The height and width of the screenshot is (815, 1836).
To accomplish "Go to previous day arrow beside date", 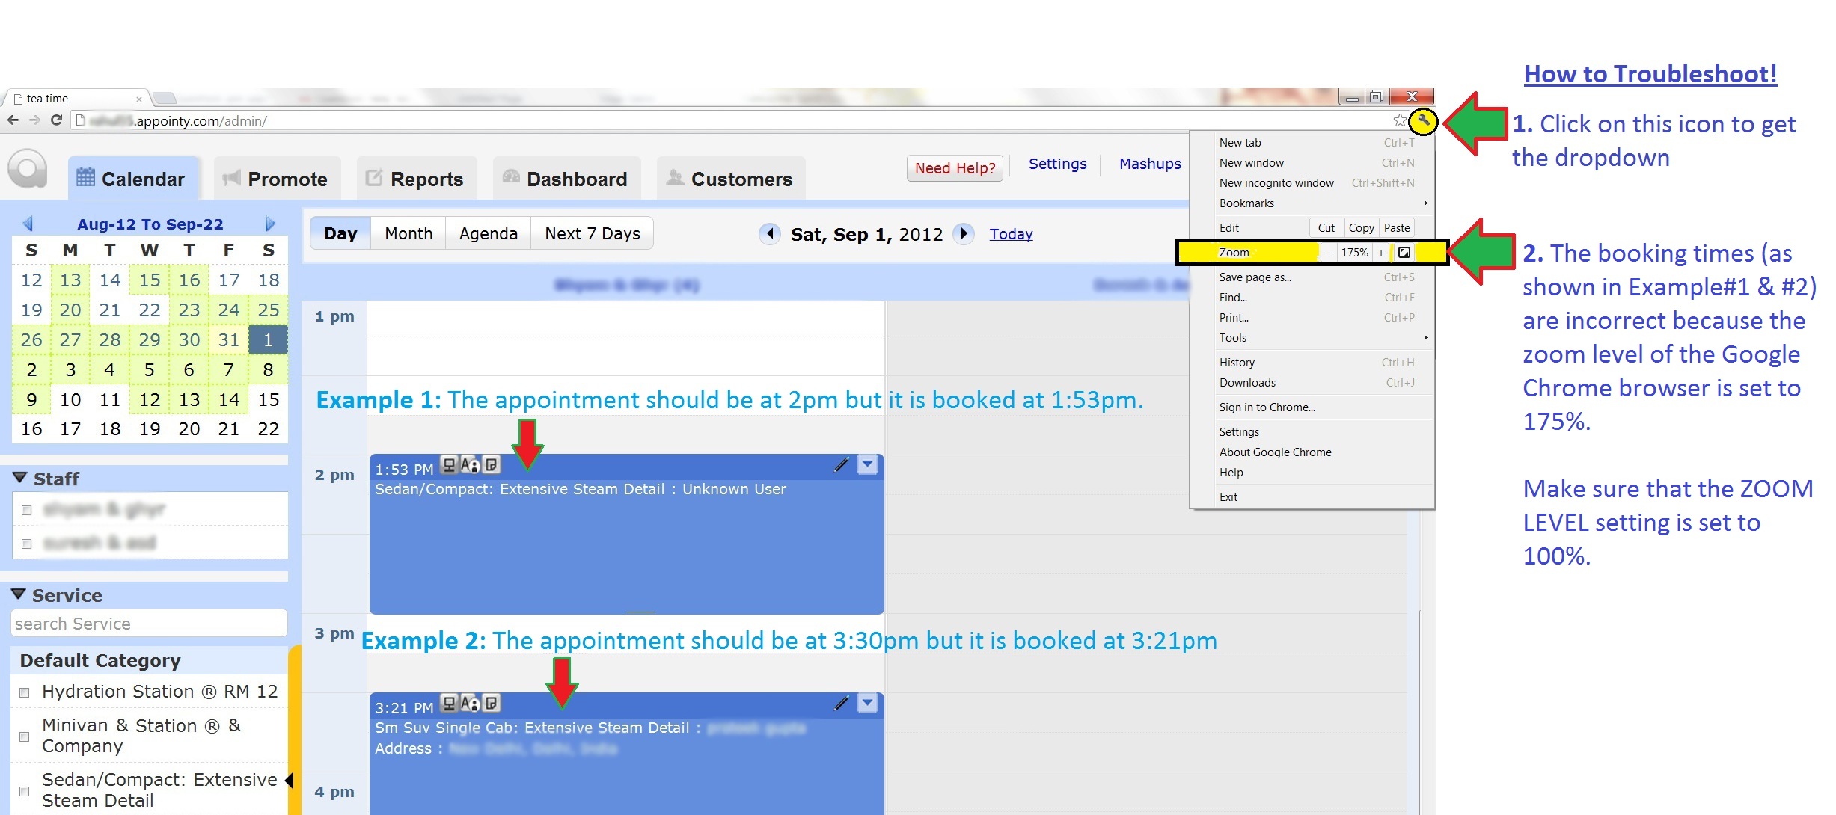I will 769,234.
